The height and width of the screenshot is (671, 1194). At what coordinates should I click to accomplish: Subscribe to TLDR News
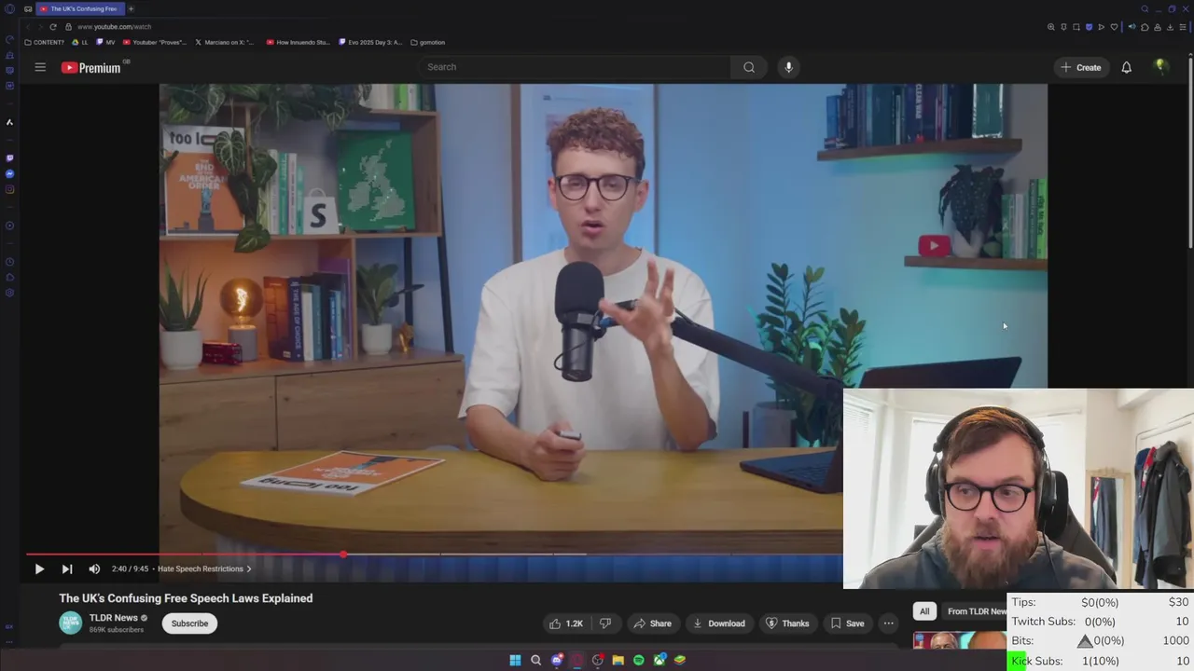pos(189,623)
